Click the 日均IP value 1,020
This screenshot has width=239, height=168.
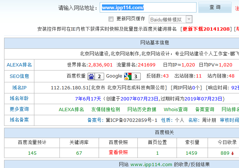(188, 65)
